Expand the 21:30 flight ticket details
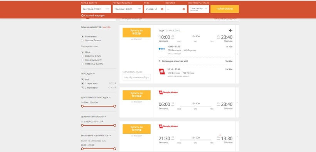Image resolution: width=316 pixels, height=152 pixels. tap(237, 136)
